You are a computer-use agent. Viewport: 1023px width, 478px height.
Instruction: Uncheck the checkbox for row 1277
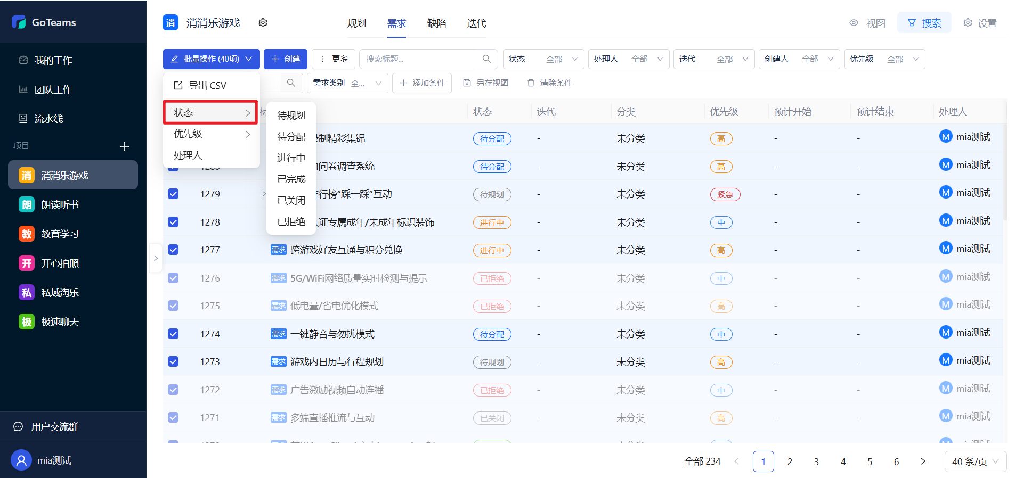173,250
